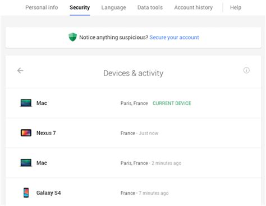The image size is (266, 206).
Task: Click the green shield icon
Action: (x=72, y=37)
